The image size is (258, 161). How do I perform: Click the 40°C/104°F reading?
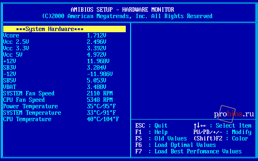(103, 119)
